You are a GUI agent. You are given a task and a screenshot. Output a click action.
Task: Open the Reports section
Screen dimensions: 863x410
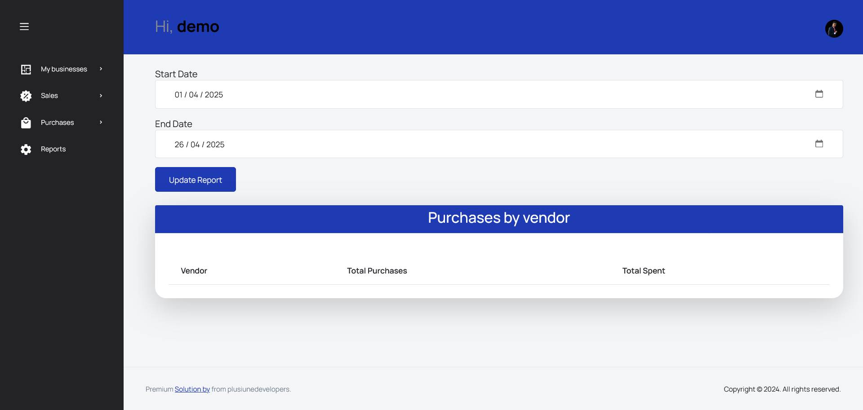point(53,149)
